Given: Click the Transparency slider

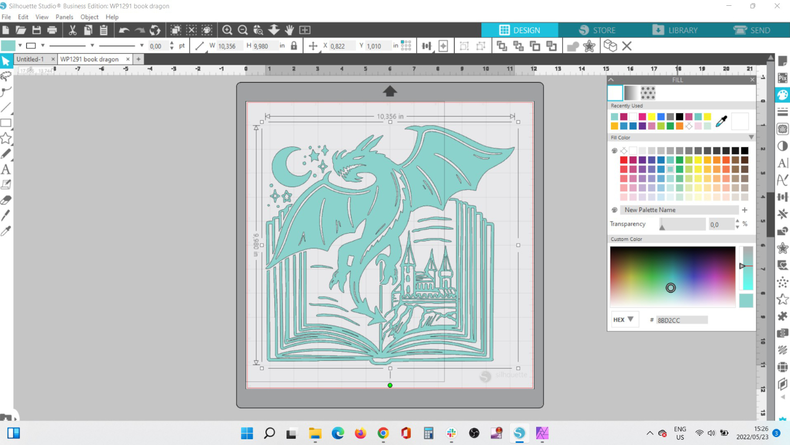Looking at the screenshot, I should [x=683, y=225].
